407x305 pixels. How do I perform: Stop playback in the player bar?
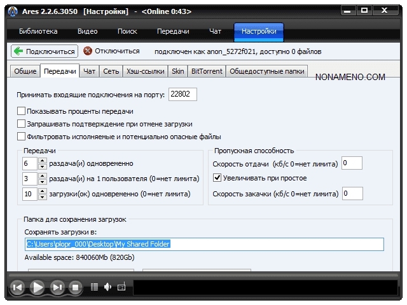tap(75, 288)
